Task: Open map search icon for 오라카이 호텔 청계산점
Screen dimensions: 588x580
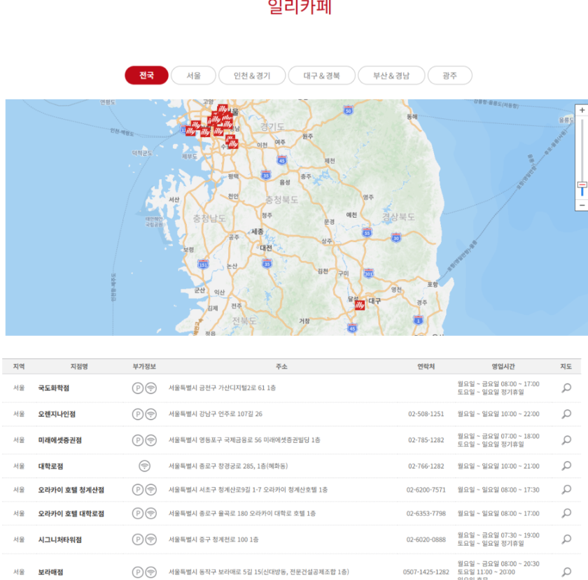Action: [566, 490]
